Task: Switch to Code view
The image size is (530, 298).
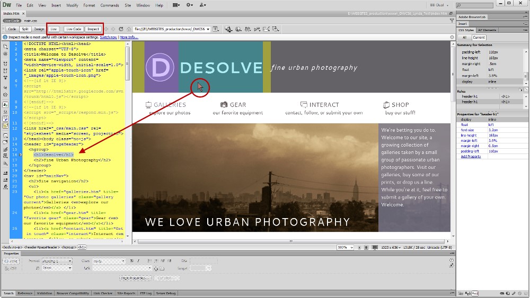Action: [12, 29]
